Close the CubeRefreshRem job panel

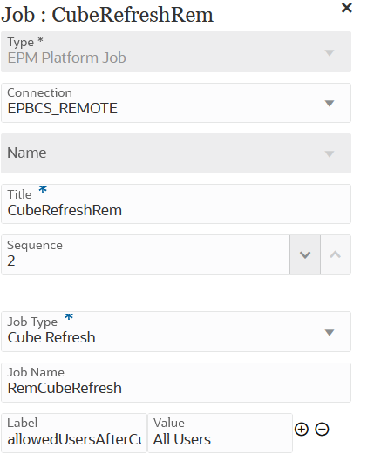pos(347,8)
